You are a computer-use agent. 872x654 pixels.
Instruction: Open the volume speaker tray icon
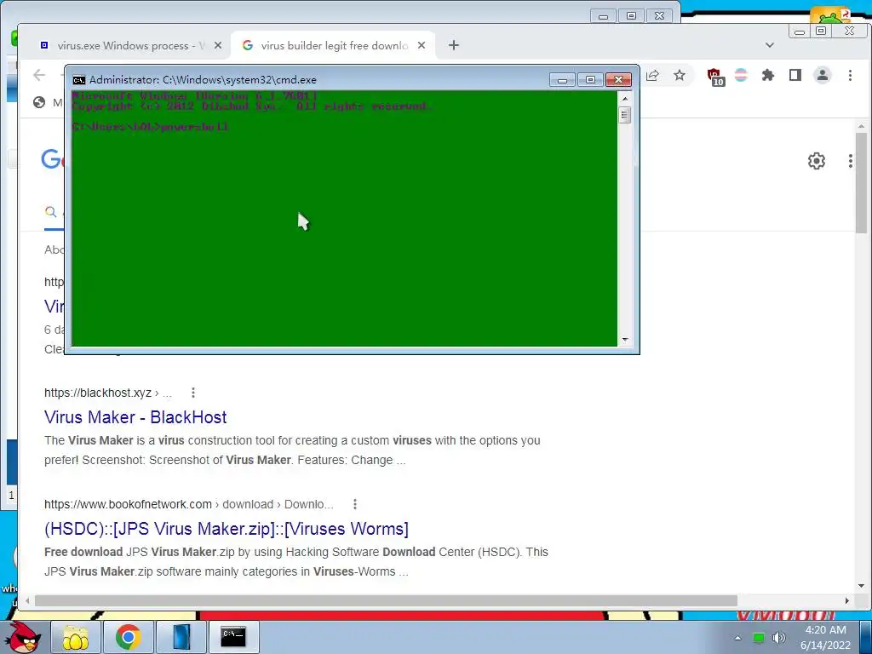coord(779,638)
